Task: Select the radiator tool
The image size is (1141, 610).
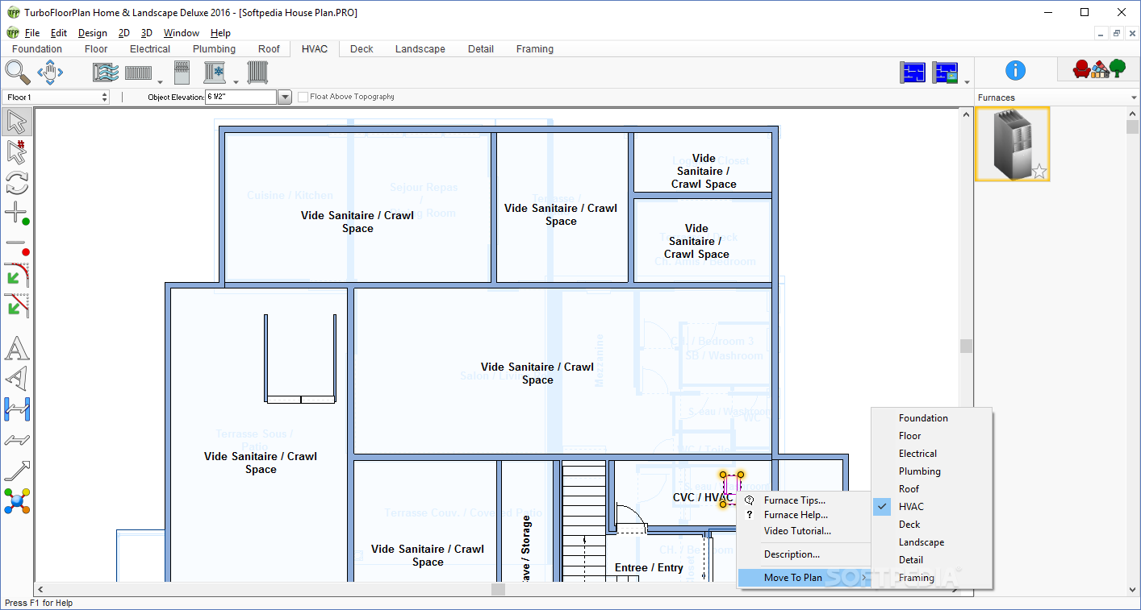Action: tap(257, 73)
